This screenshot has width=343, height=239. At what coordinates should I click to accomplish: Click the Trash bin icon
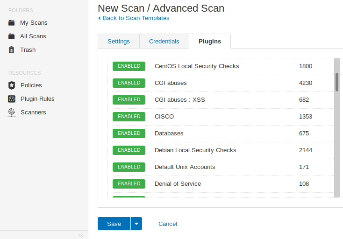pyautogui.click(x=12, y=49)
